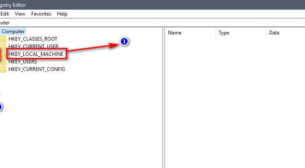
Task: Select the Computer root node
Action: (x=13, y=31)
